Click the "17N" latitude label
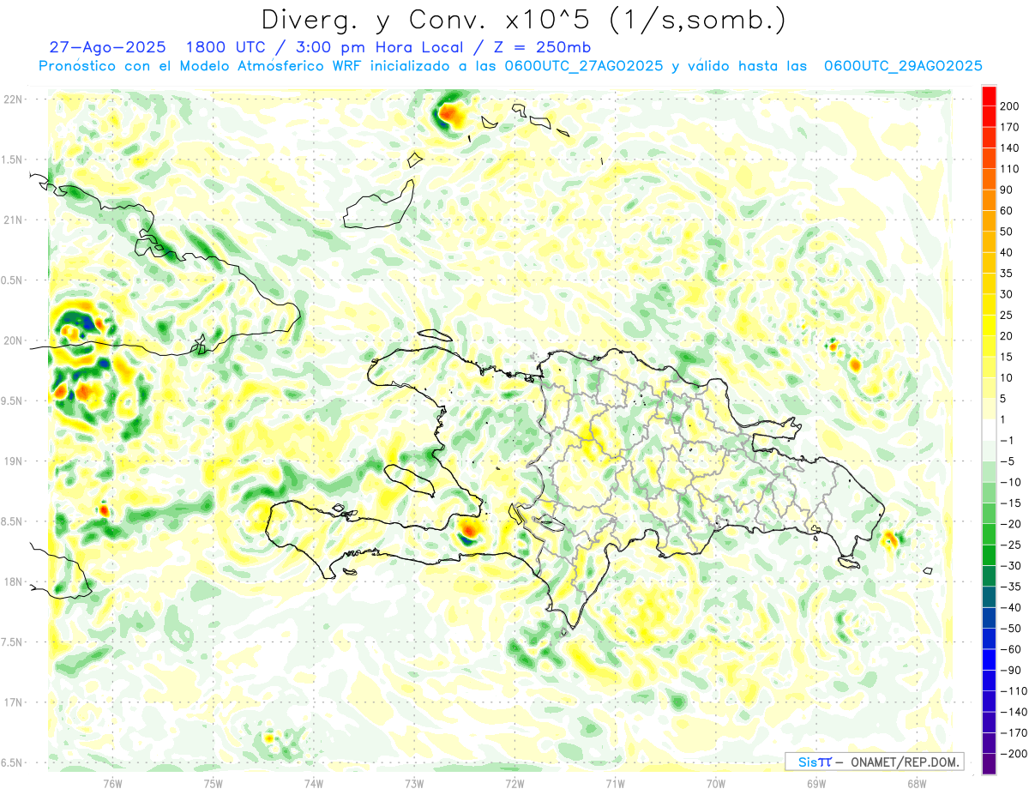Viewport: 1029px width, 795px height. point(15,702)
